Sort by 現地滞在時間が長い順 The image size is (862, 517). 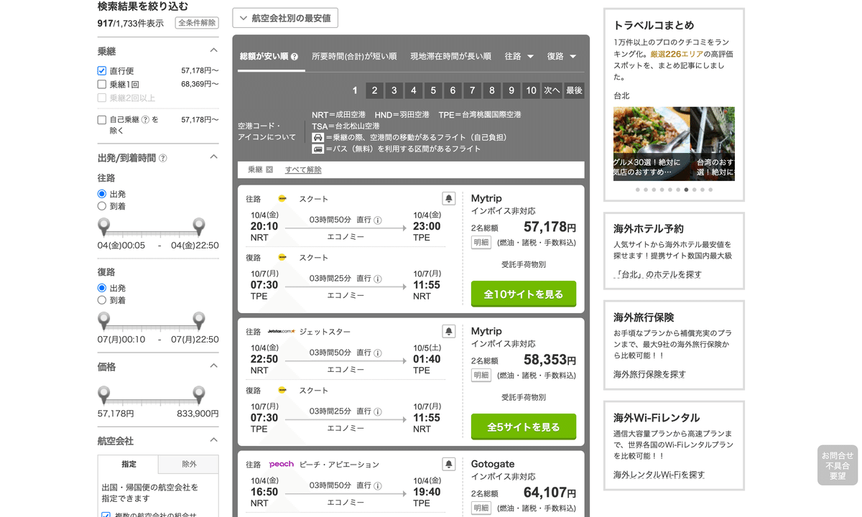click(x=450, y=56)
